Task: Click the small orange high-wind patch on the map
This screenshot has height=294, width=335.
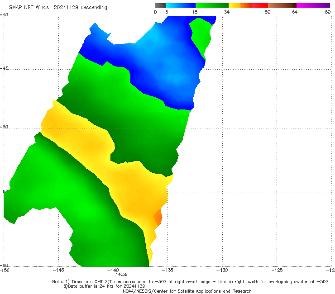Action: (x=158, y=218)
